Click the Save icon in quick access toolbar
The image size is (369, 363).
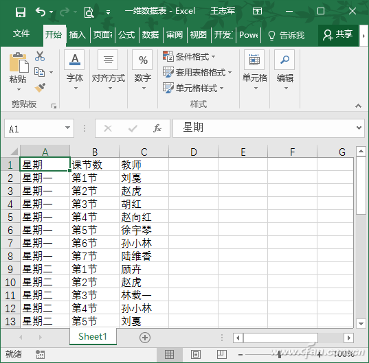pos(21,12)
